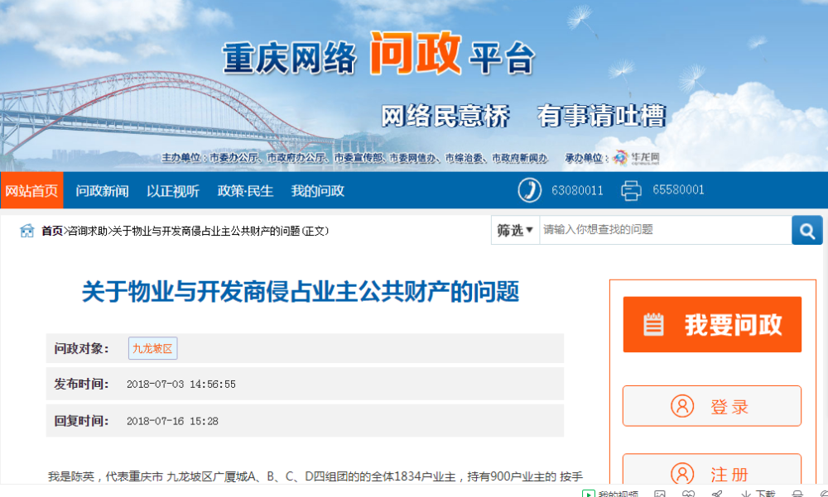828x497 pixels.
Task: Click the notepad icon on 我要问政
Action: 654,324
